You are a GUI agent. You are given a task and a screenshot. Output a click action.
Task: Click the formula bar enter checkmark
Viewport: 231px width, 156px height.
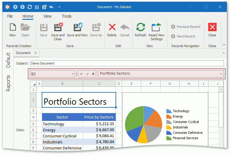pos(87,74)
